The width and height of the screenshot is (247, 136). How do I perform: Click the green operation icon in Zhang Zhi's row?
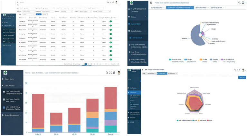click(x=110, y=21)
